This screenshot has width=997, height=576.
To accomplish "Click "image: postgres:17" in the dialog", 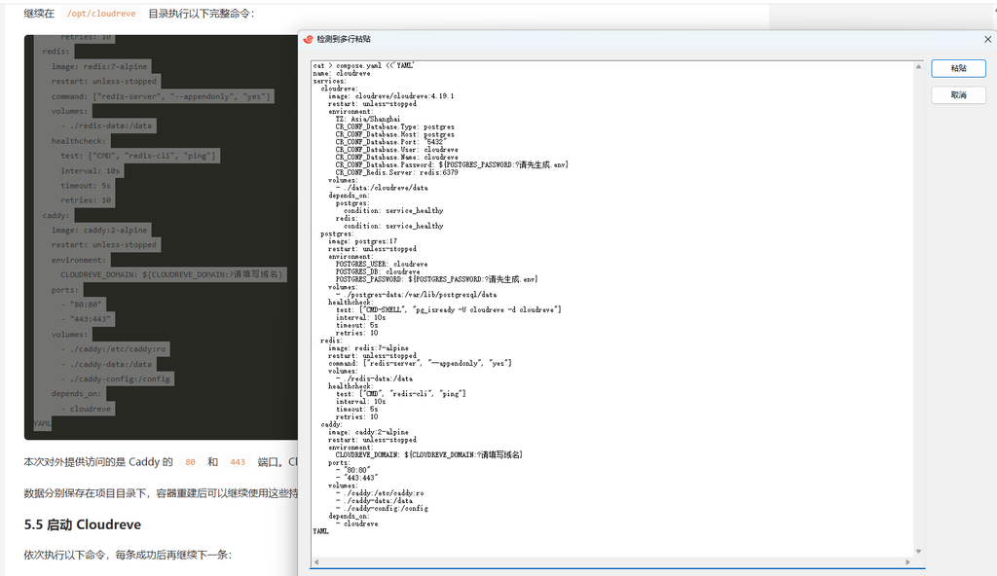I will tap(362, 241).
